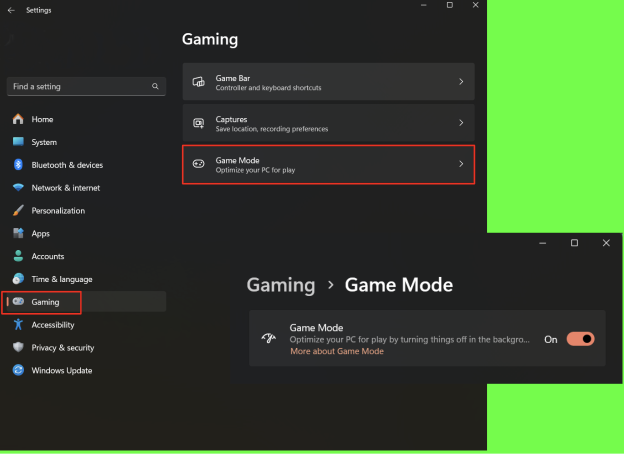
Task: Go to System settings
Action: click(x=86, y=142)
